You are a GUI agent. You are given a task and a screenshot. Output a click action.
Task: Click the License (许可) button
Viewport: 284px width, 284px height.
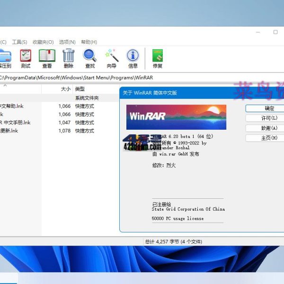pyautogui.click(x=265, y=118)
